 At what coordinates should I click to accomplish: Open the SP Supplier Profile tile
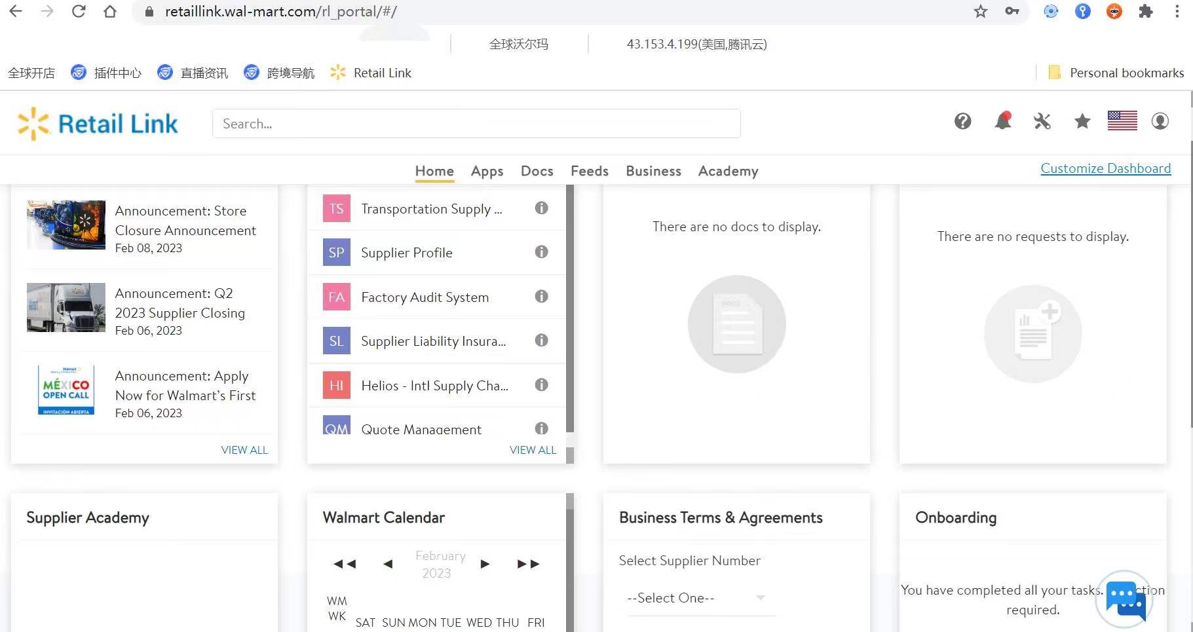point(337,252)
